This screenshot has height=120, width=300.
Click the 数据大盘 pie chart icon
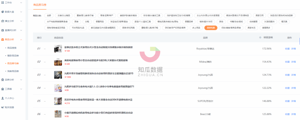point(3,12)
